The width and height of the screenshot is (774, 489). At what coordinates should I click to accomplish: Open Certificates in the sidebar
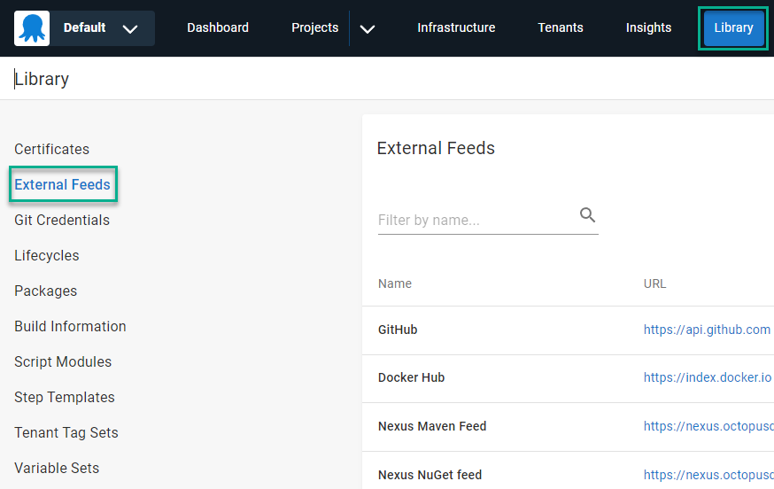pos(52,149)
